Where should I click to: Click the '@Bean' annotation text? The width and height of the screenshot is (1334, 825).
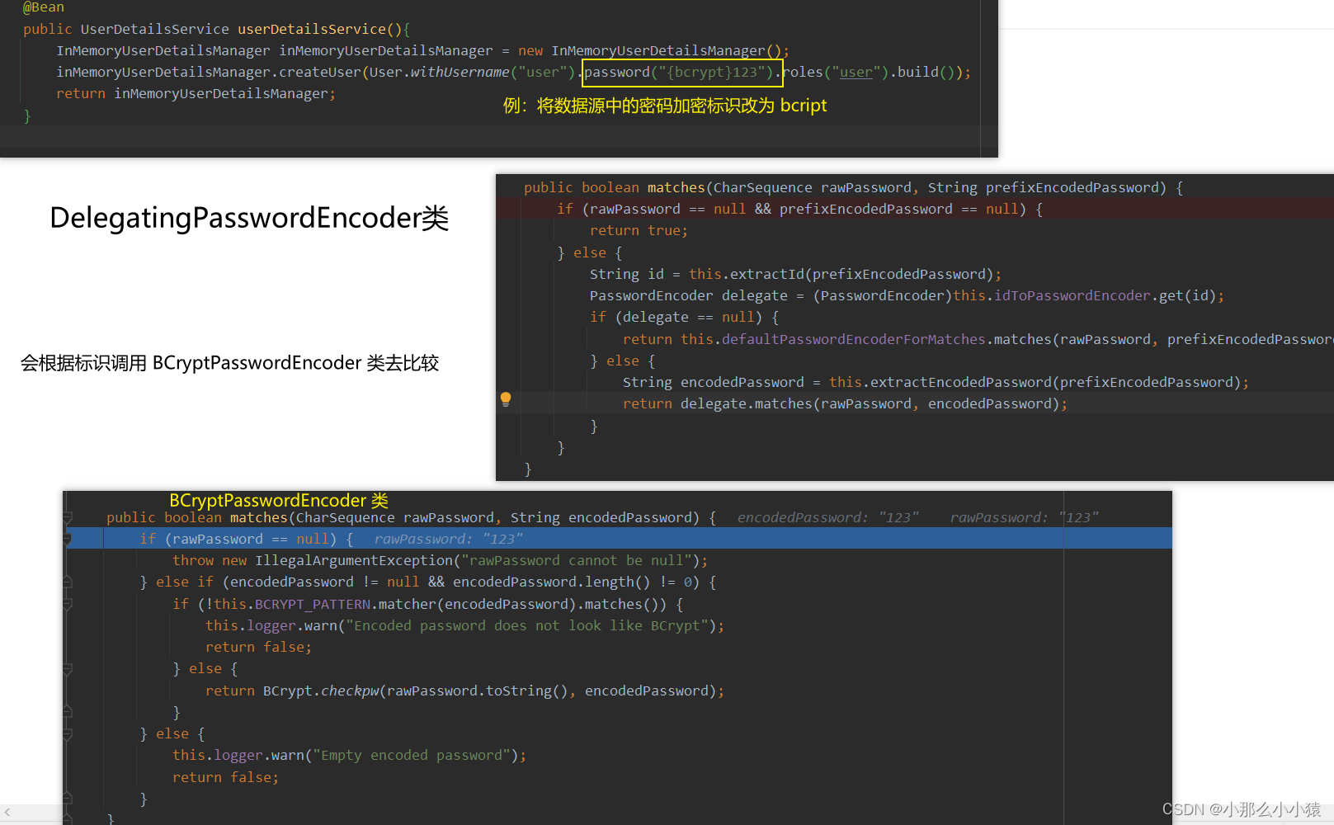tap(44, 7)
